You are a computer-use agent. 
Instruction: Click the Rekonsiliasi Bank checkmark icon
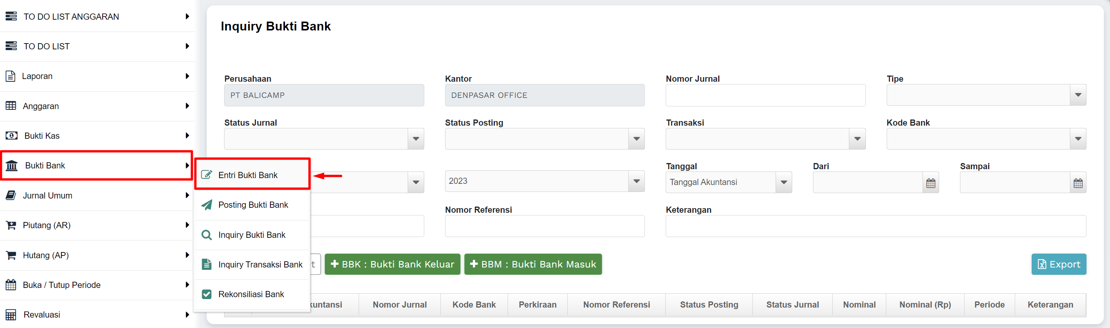click(207, 294)
